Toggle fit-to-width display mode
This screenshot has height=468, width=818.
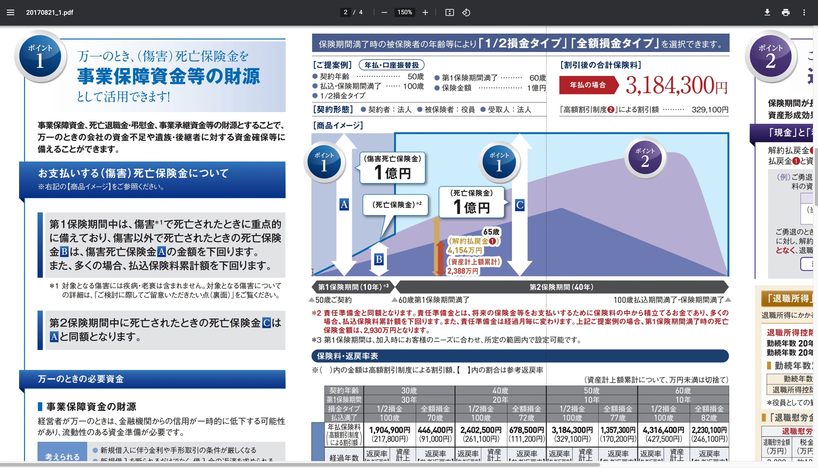(449, 12)
